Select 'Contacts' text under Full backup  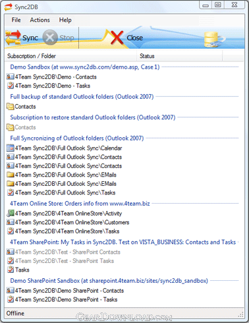coord(25,107)
